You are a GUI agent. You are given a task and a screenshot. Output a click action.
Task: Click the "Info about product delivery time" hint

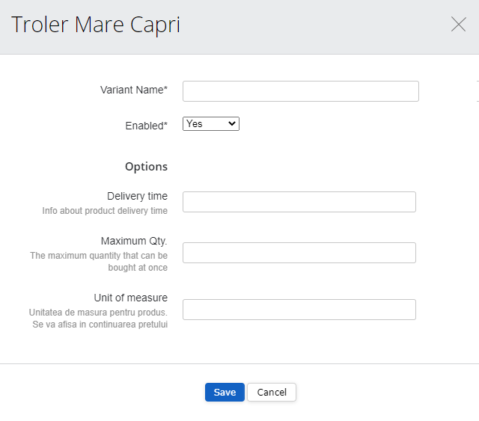coord(105,211)
